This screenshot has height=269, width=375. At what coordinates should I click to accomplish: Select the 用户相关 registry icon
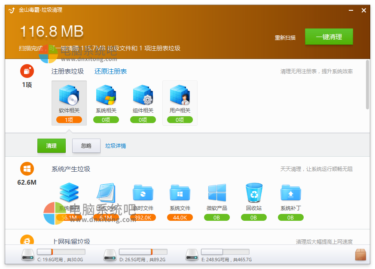click(180, 95)
